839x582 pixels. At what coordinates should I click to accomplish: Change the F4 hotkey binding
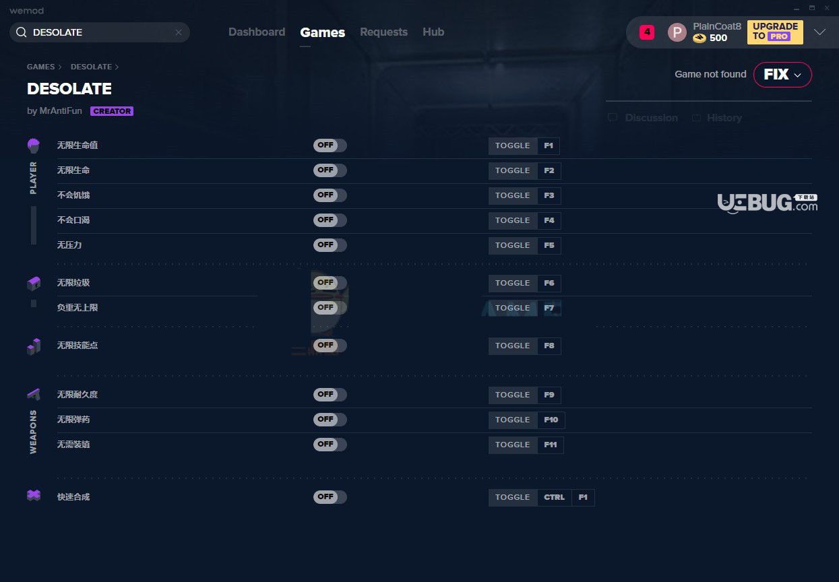[549, 221]
